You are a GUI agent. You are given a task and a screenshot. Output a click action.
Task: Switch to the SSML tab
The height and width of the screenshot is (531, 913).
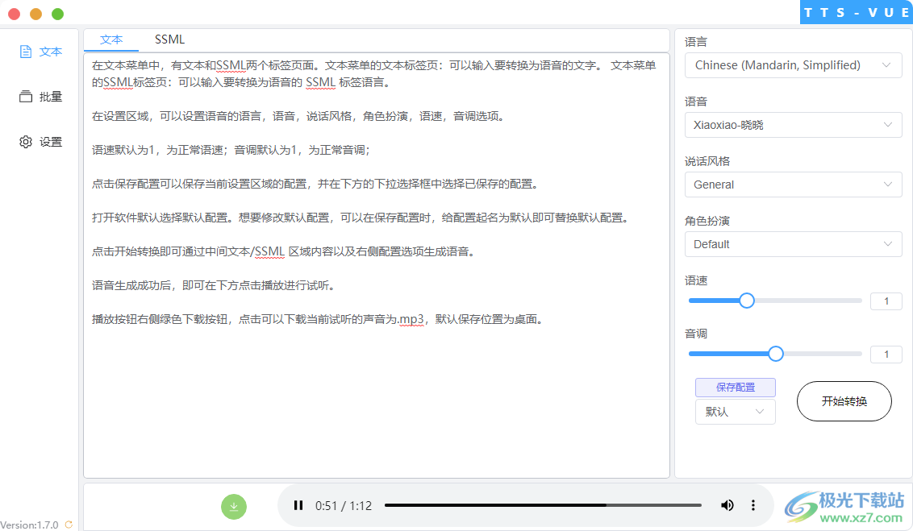pyautogui.click(x=169, y=39)
